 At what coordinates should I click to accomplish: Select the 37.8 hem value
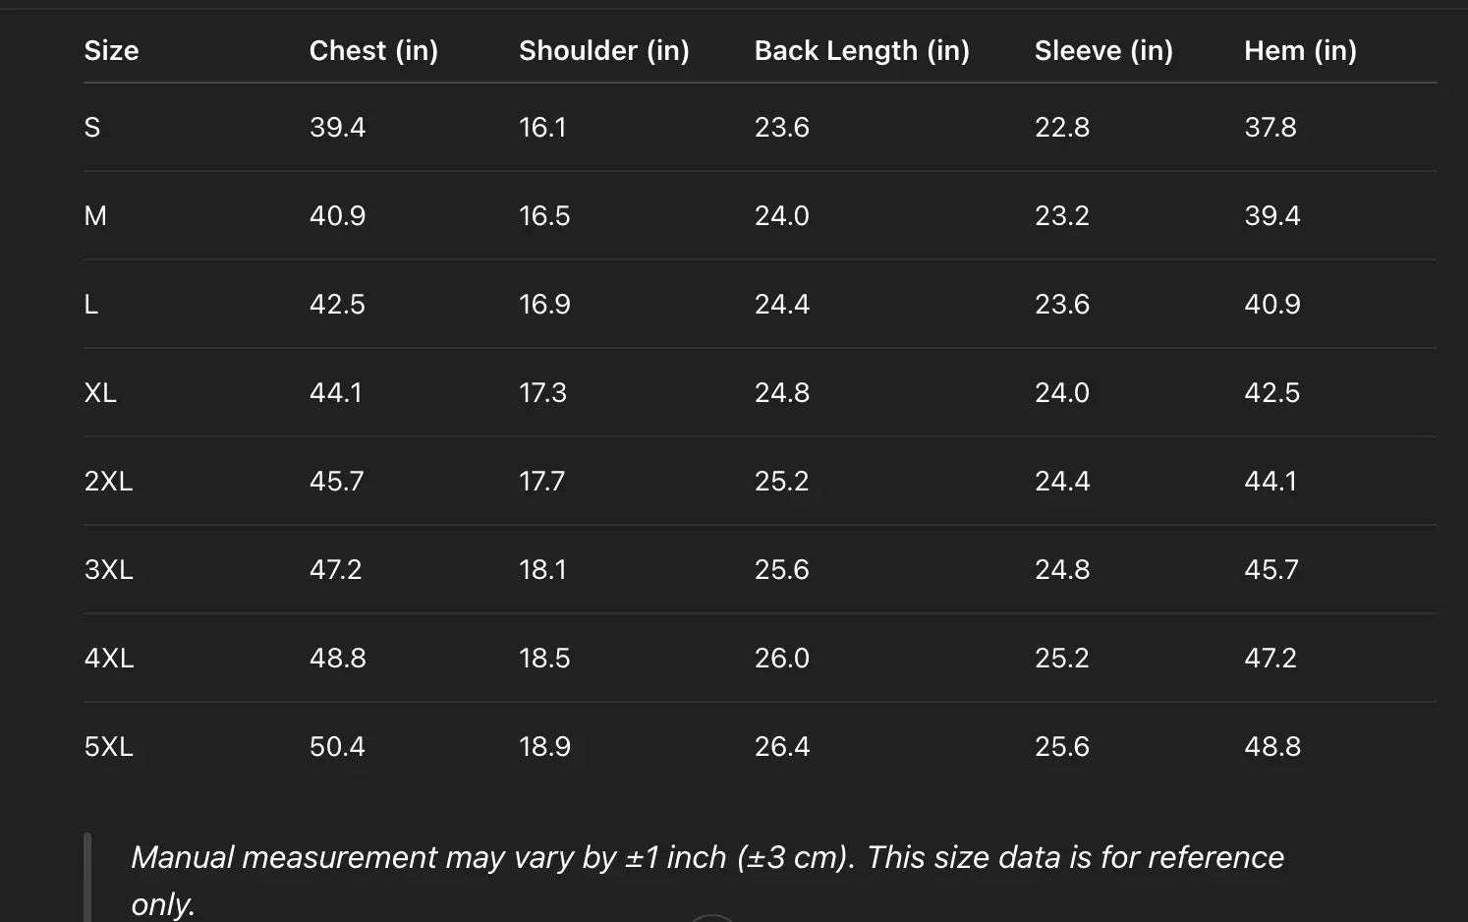pos(1270,128)
